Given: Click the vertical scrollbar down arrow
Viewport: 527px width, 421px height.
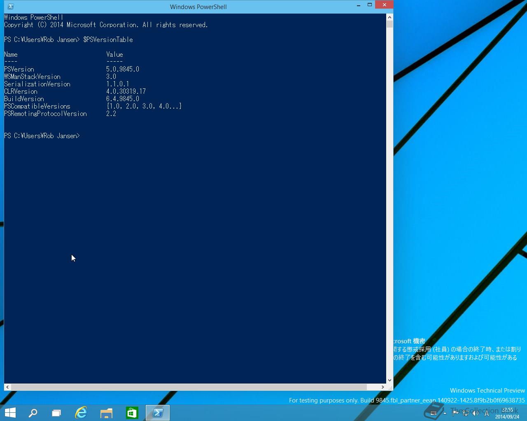Looking at the screenshot, I should [x=389, y=380].
